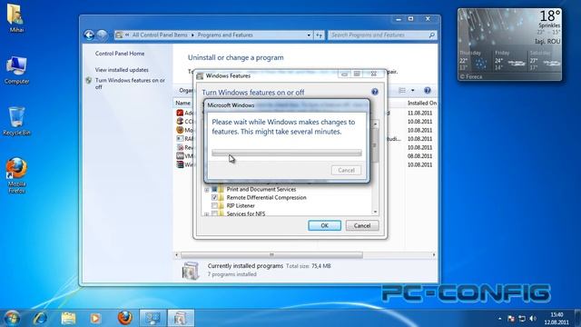581x327 pixels.
Task: Launch Mozilla Firefox from the desktop shortcut
Action: [x=16, y=175]
